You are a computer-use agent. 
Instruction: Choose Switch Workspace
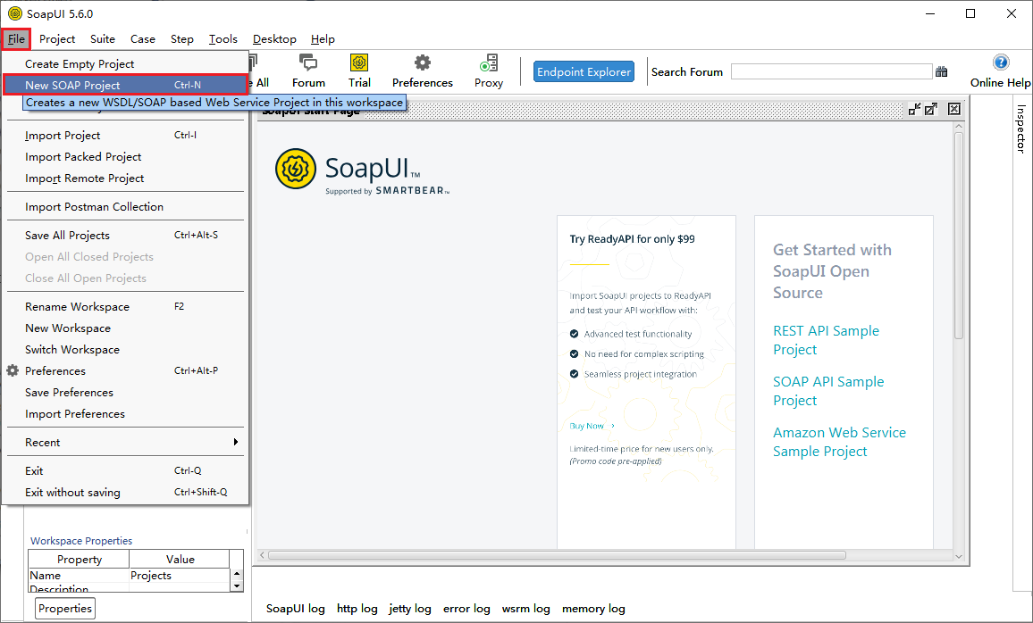coord(125,349)
